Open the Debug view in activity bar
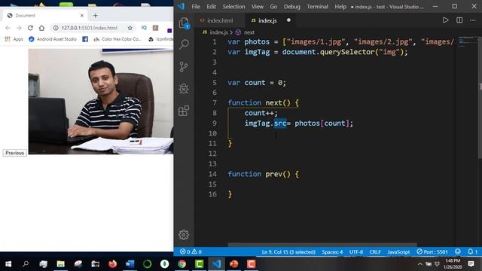Screen dimensions: 482x271 point(184,89)
